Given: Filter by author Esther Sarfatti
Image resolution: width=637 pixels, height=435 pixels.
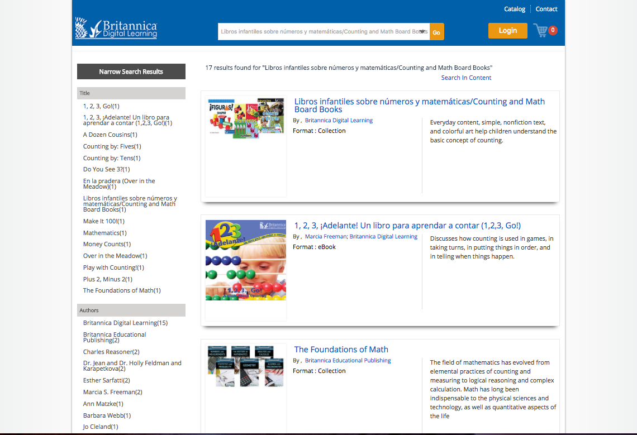Looking at the screenshot, I should (x=106, y=380).
